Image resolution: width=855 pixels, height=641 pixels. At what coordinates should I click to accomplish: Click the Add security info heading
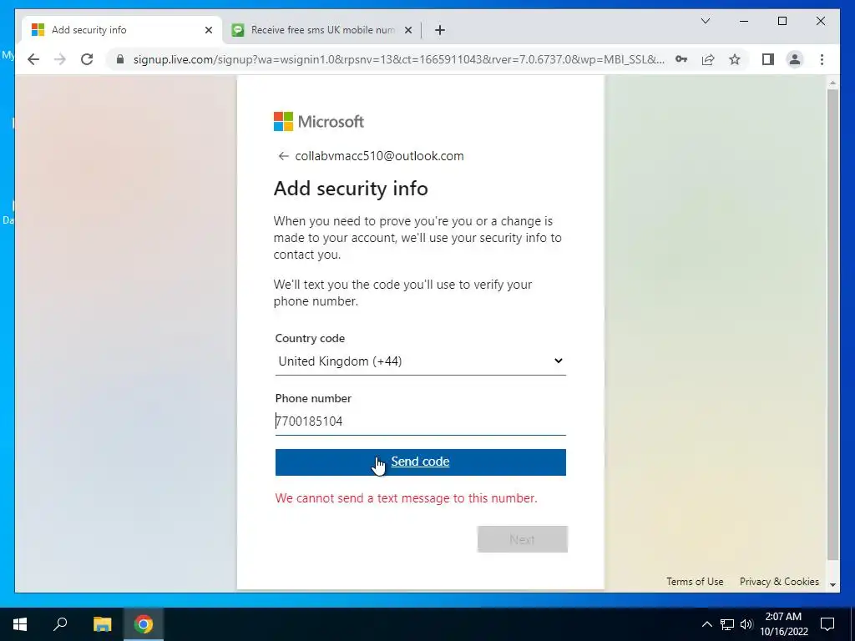[351, 189]
